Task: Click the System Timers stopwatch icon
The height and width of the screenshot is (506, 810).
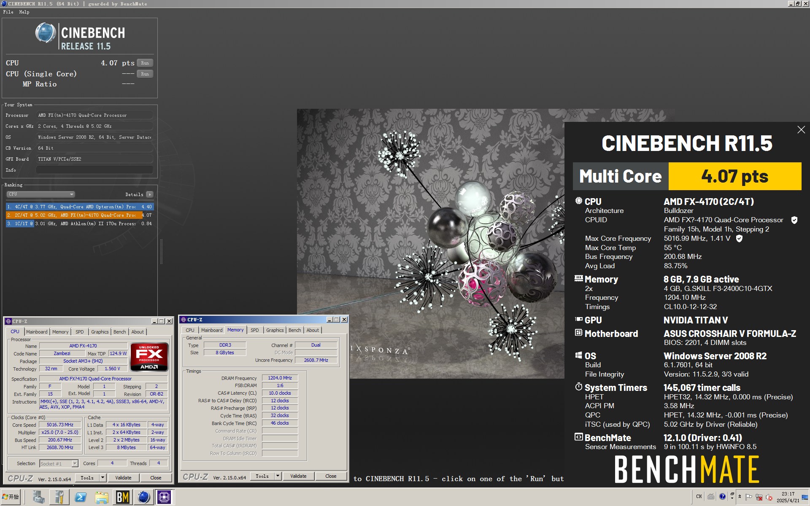Action: click(x=578, y=387)
